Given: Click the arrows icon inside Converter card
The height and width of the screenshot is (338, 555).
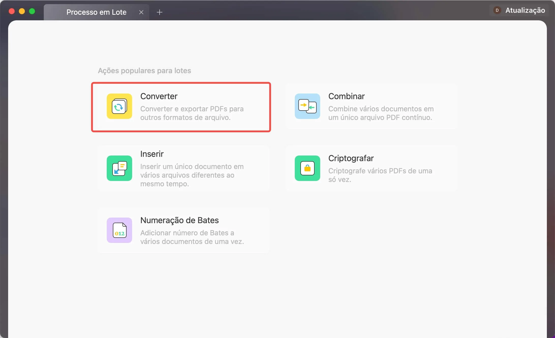Looking at the screenshot, I should 119,106.
